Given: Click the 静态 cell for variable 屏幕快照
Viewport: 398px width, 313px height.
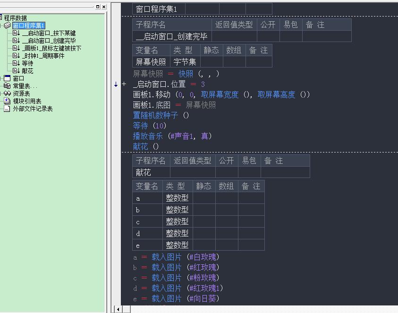Looking at the screenshot, I should [212, 62].
